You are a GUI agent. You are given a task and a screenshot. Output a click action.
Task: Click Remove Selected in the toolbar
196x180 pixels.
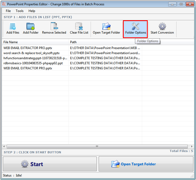point(54,29)
